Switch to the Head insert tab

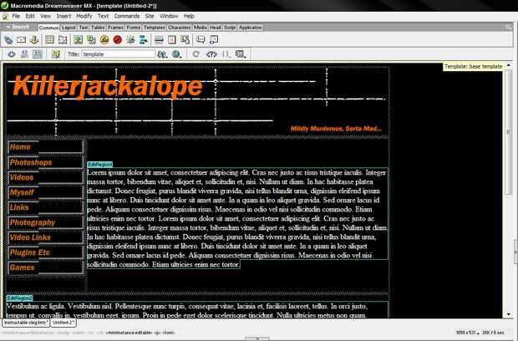coord(216,28)
